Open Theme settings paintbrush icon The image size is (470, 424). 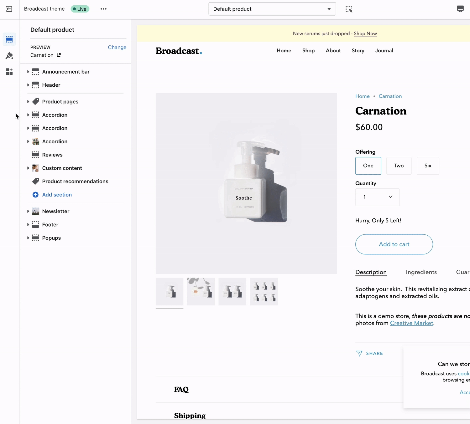tap(9, 56)
